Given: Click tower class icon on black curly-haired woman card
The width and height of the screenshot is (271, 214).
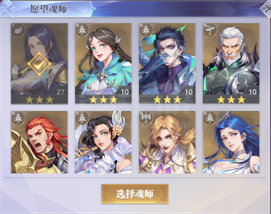Looking at the screenshot, I should [82, 118].
